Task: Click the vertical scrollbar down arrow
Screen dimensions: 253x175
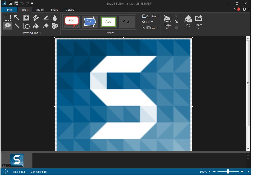Action: tap(248, 149)
